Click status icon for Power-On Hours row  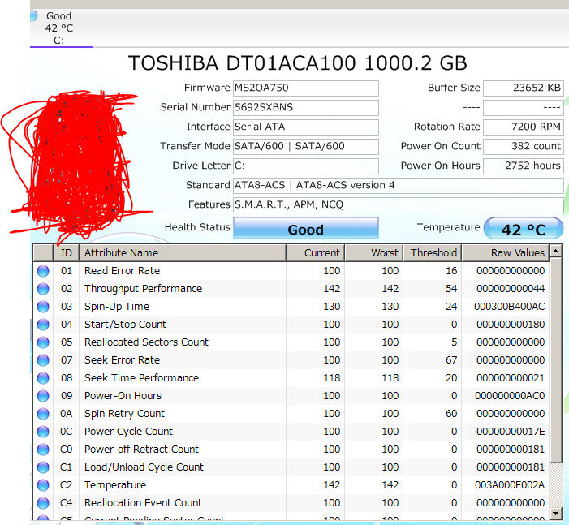click(x=43, y=395)
